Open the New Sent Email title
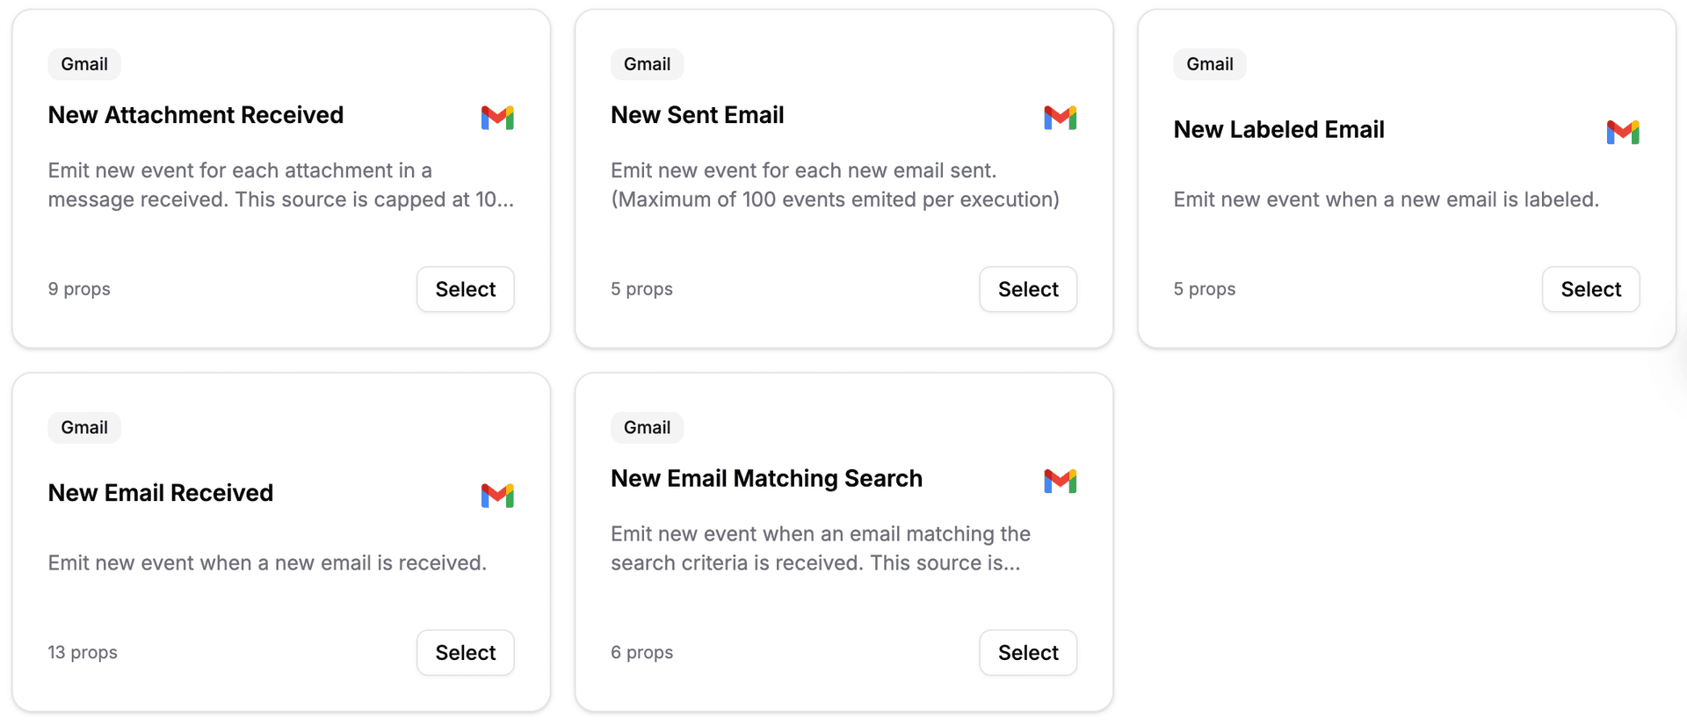The height and width of the screenshot is (725, 1687). (x=697, y=115)
